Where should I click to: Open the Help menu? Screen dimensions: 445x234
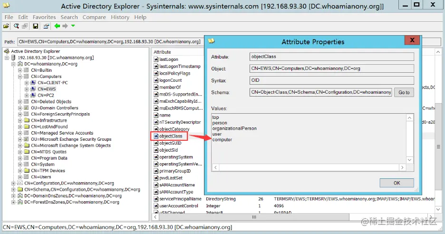click(140, 17)
